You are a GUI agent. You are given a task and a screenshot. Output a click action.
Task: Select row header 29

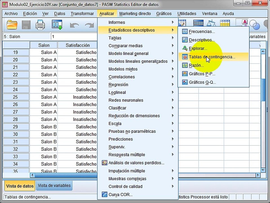coord(16,127)
